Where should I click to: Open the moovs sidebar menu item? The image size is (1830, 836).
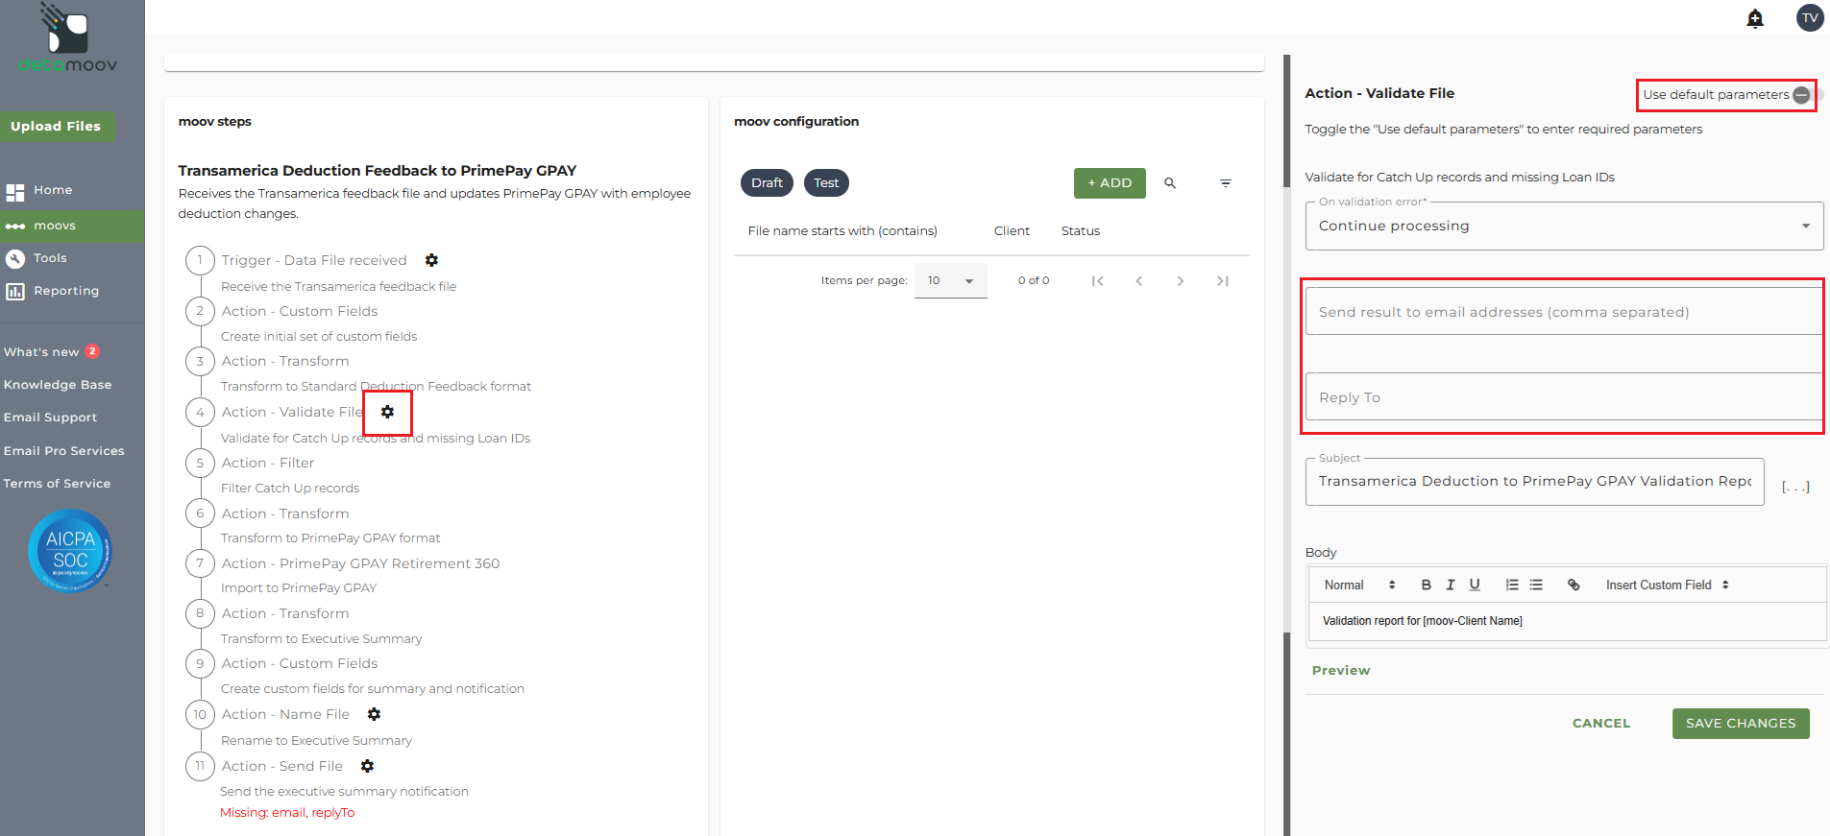coord(72,227)
